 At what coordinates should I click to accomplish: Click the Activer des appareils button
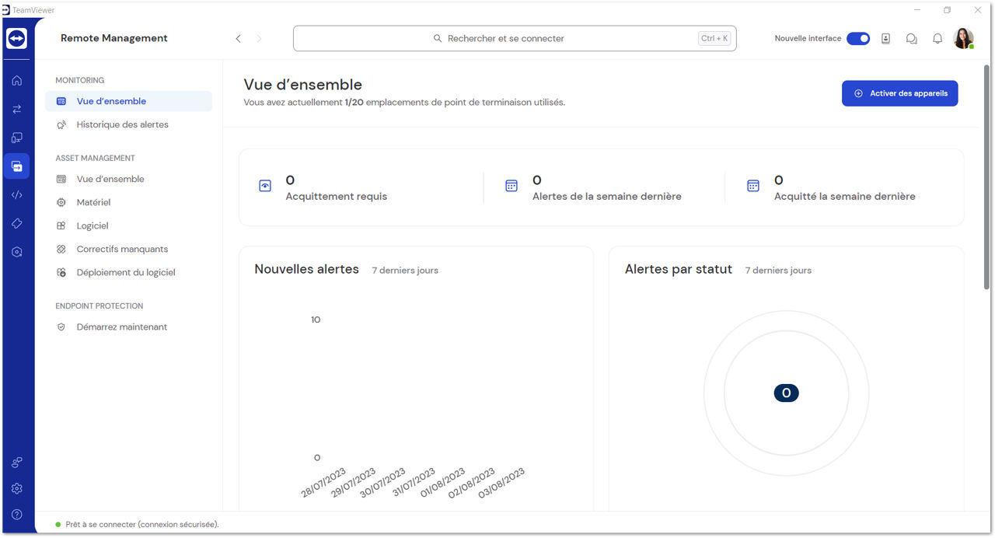[899, 93]
